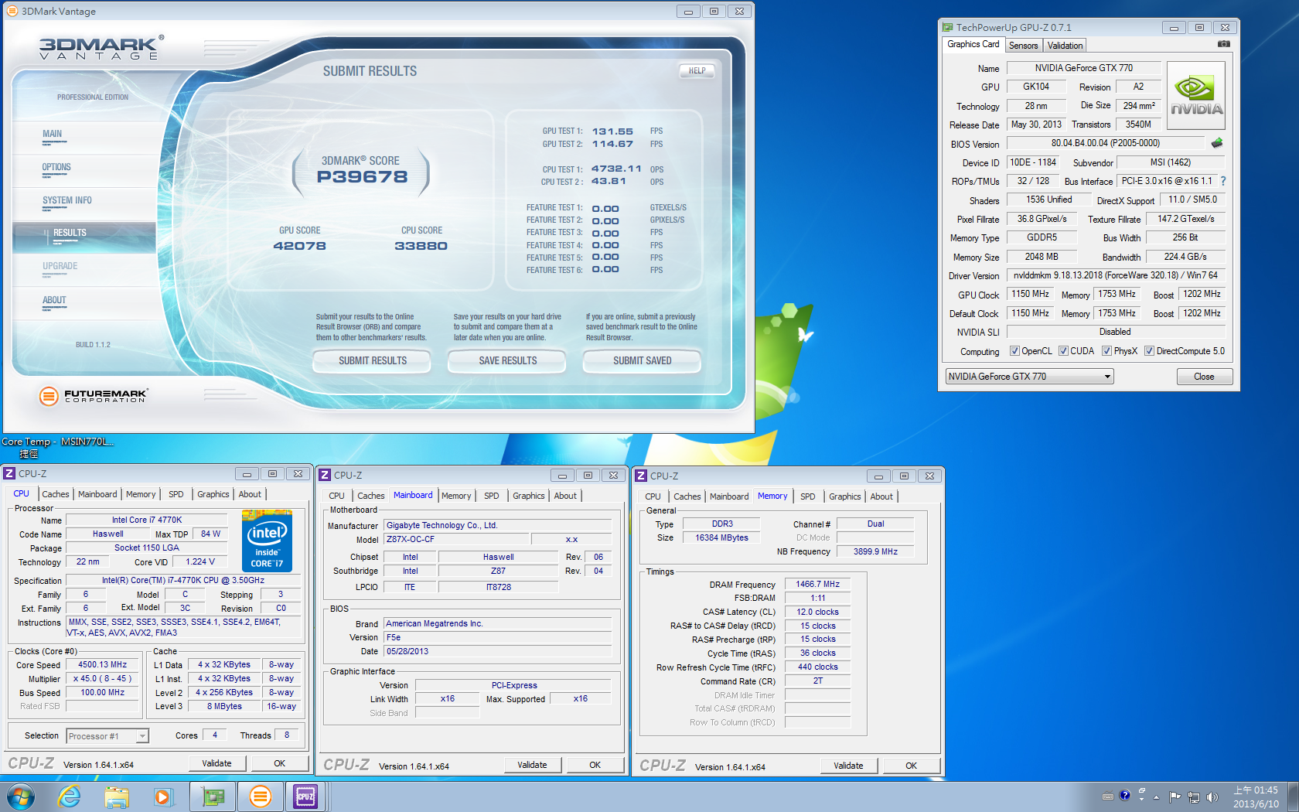Open SPD tab in Mainboard CPU-Z window

click(x=492, y=496)
